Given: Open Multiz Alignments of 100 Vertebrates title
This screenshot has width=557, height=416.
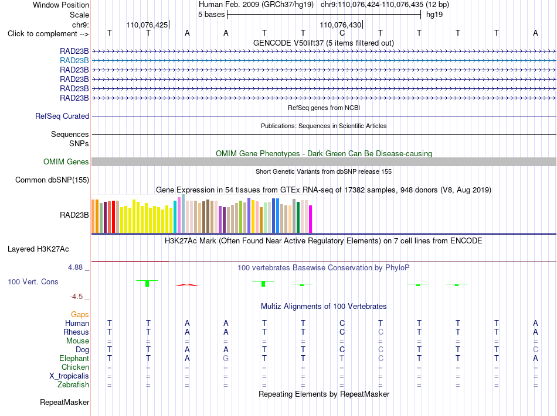Looking at the screenshot, I should pyautogui.click(x=324, y=307).
